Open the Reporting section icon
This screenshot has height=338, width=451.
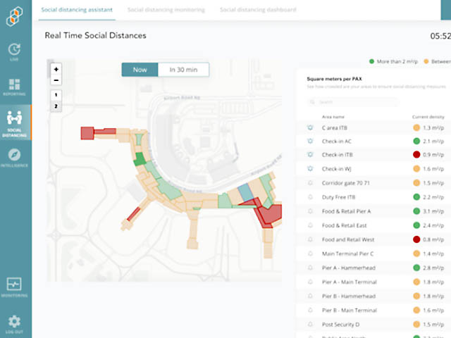(16, 87)
